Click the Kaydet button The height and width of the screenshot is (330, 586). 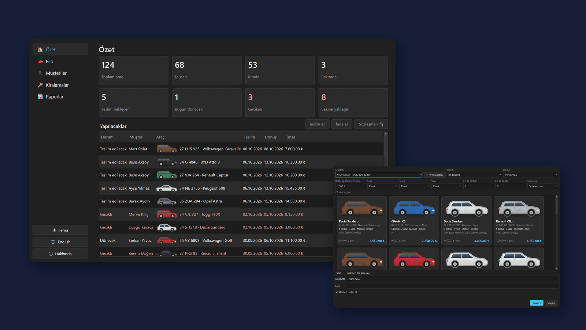[537, 303]
